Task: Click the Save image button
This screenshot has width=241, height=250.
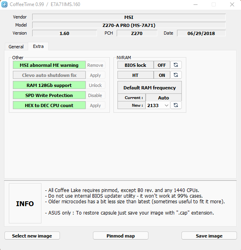Action: [209, 236]
